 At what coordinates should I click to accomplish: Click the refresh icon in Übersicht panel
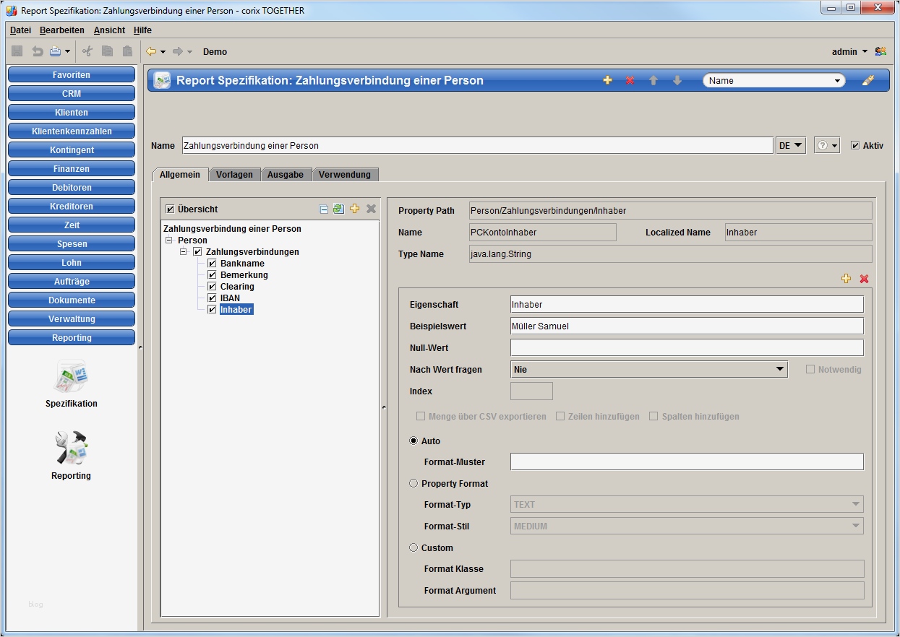coord(338,209)
